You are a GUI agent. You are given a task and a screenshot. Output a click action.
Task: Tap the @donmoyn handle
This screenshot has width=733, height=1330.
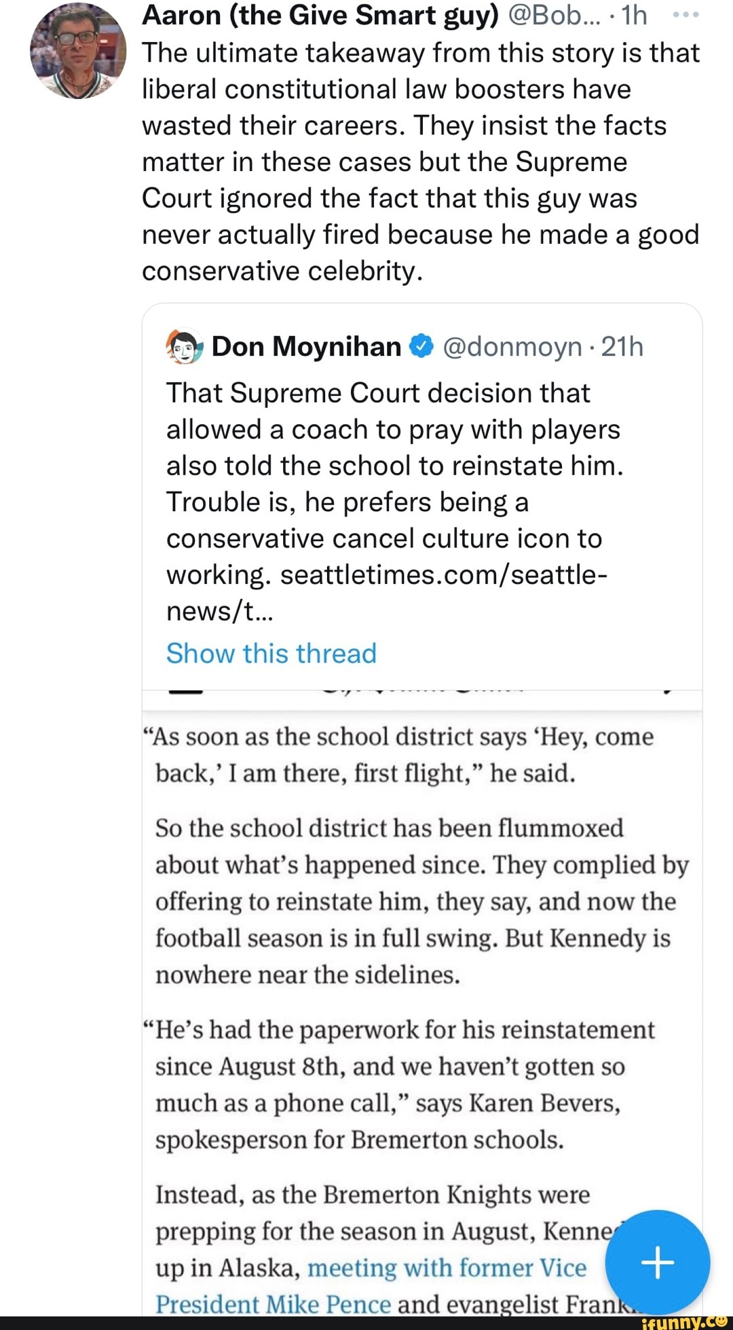[512, 347]
